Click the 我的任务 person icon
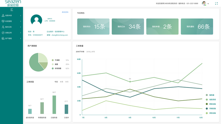Screen dimensions: 221x124 pyautogui.click(x=3, y=27)
